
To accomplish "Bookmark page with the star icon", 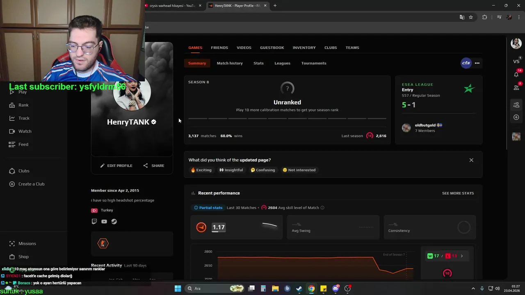I will coord(471,17).
